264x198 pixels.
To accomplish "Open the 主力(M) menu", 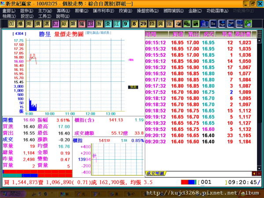I will 45,11.
